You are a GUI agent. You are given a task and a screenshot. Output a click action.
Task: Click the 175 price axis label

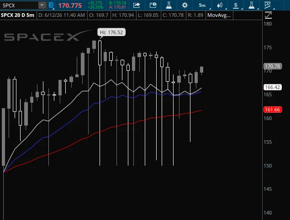point(268,47)
